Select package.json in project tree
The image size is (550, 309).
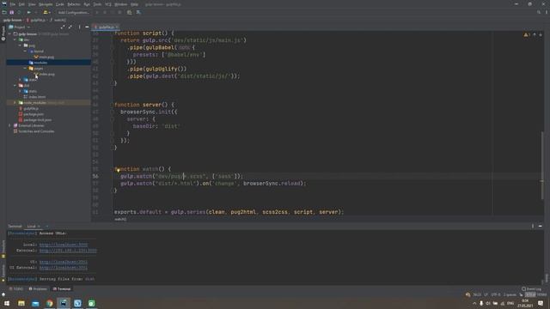pos(34,114)
